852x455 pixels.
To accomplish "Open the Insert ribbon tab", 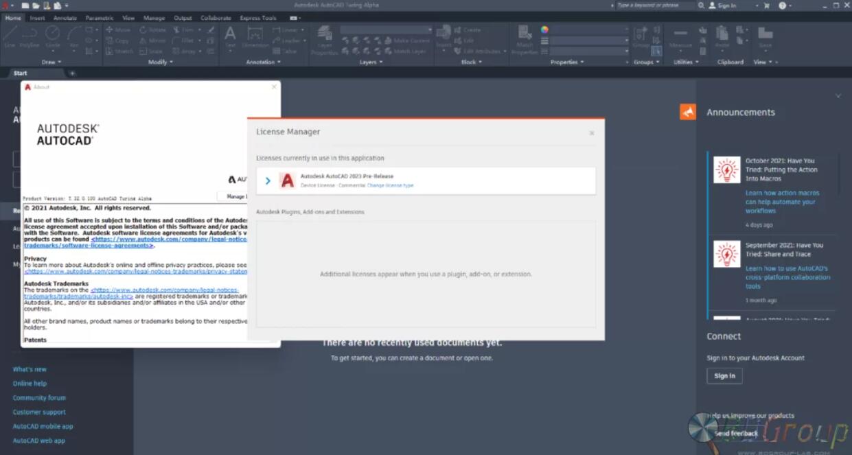I will tap(37, 18).
